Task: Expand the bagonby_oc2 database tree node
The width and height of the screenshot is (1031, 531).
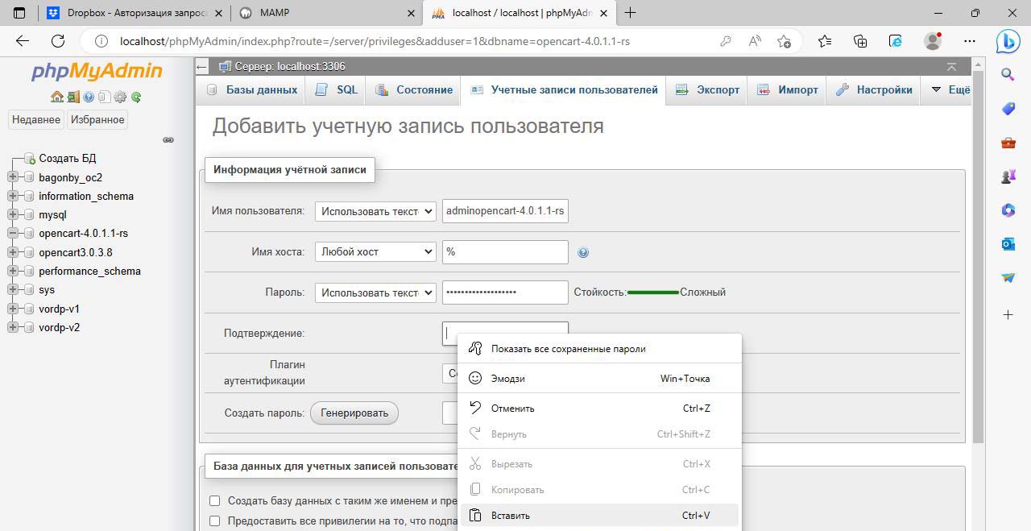Action: coord(13,177)
